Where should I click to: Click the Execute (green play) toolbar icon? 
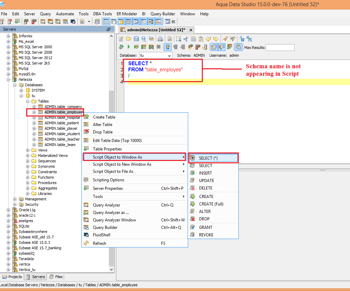click(x=129, y=47)
